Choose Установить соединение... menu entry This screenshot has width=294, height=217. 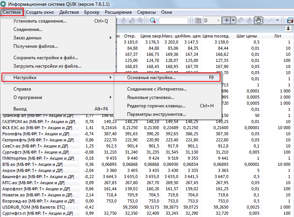click(58, 21)
